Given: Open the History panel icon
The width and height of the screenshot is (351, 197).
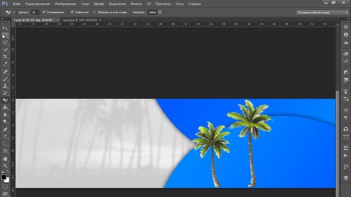Looking at the screenshot, I should tap(346, 166).
